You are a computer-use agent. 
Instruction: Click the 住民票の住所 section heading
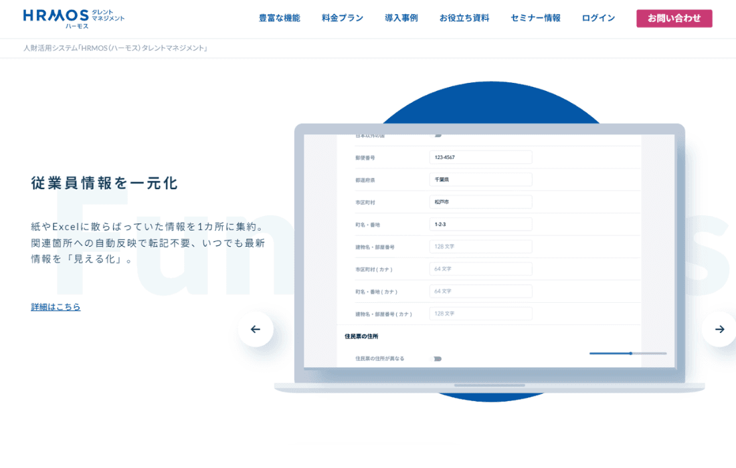tap(361, 336)
